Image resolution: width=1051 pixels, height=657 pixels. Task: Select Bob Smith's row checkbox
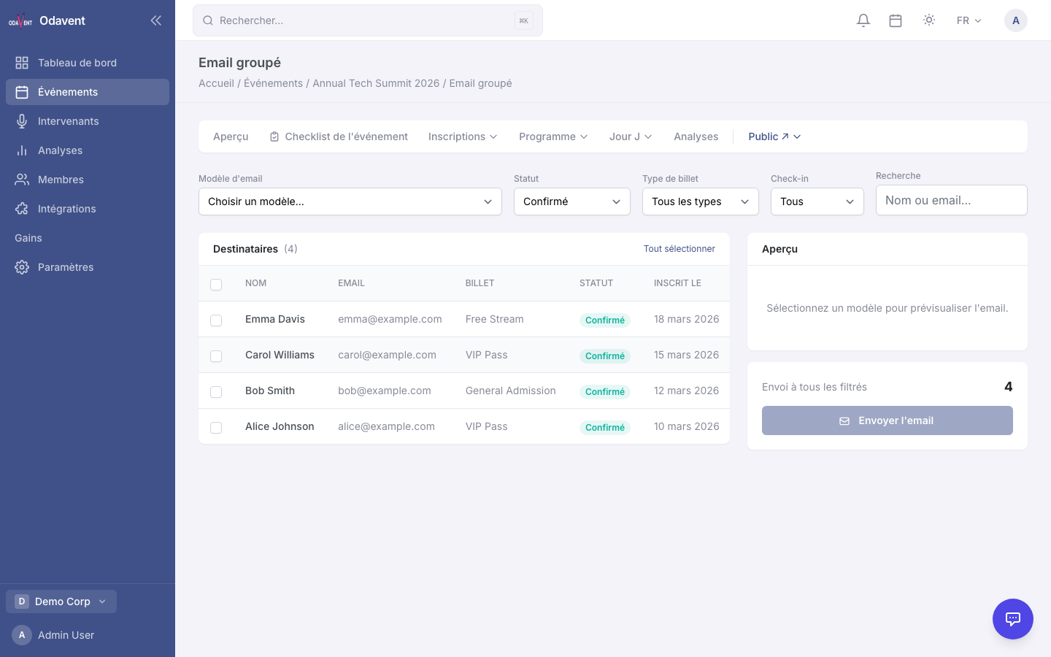click(216, 392)
